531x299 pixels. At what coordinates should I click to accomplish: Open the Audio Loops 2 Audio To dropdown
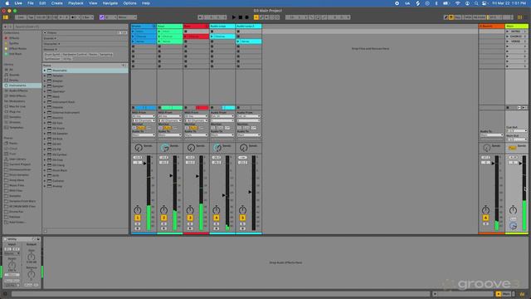[249, 135]
